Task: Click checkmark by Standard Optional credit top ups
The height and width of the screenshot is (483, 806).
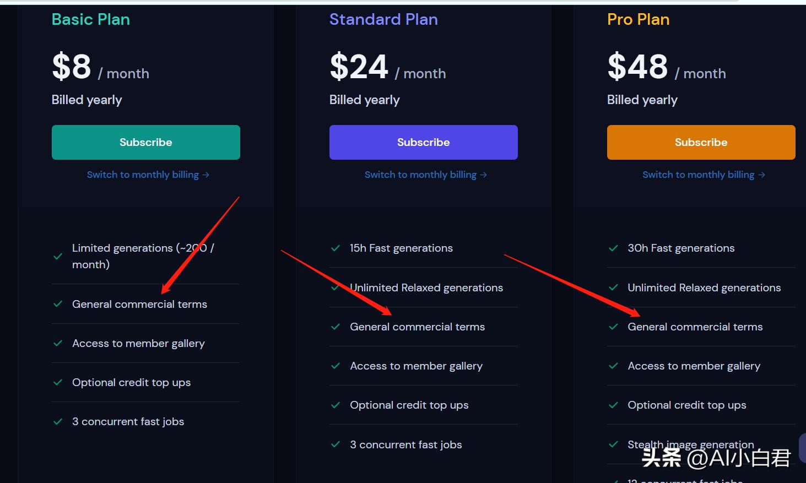Action: [x=336, y=405]
